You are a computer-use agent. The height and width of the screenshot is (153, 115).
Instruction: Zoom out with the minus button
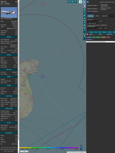[x=81, y=149]
